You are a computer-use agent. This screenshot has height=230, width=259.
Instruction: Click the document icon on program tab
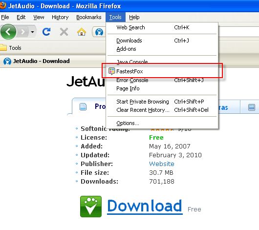[x=83, y=106]
